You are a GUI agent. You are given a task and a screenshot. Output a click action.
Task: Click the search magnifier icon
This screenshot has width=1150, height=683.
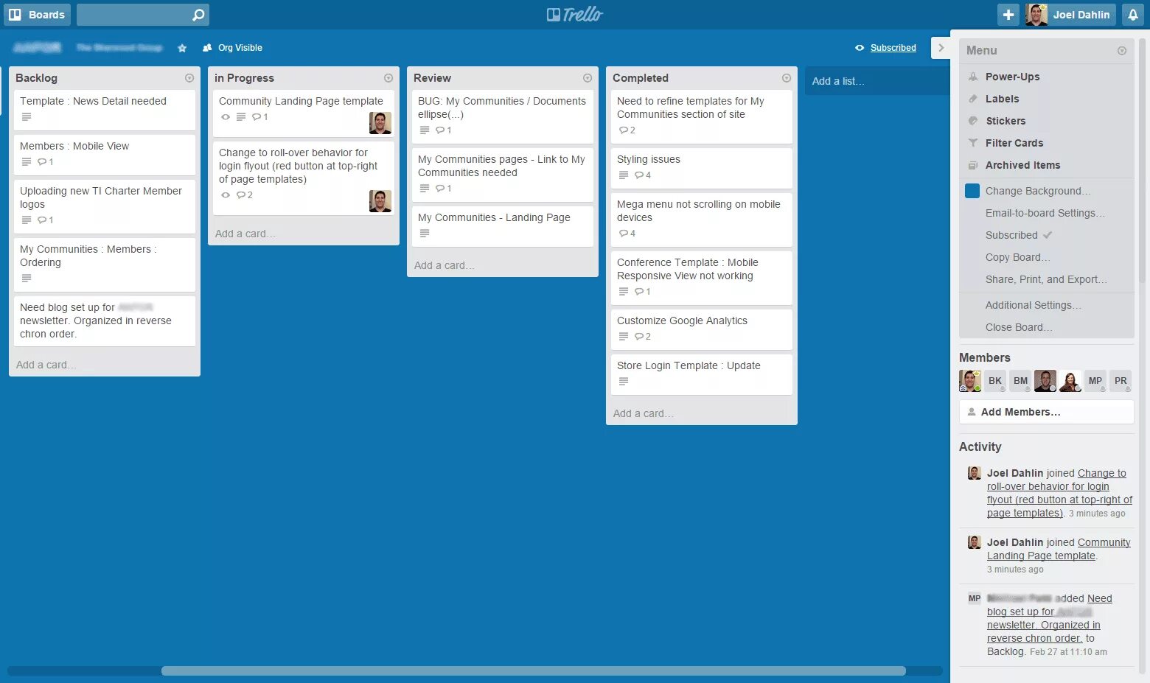(x=198, y=15)
